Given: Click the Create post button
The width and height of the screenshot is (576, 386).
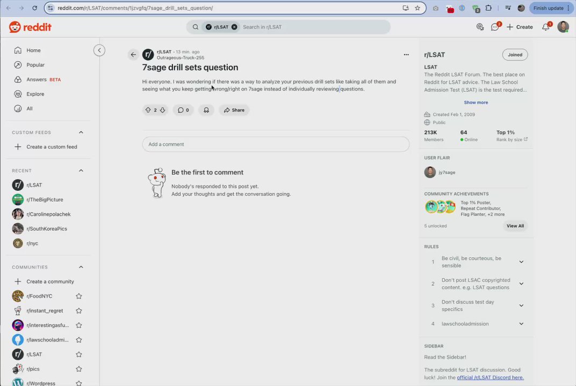Looking at the screenshot, I should tap(520, 27).
